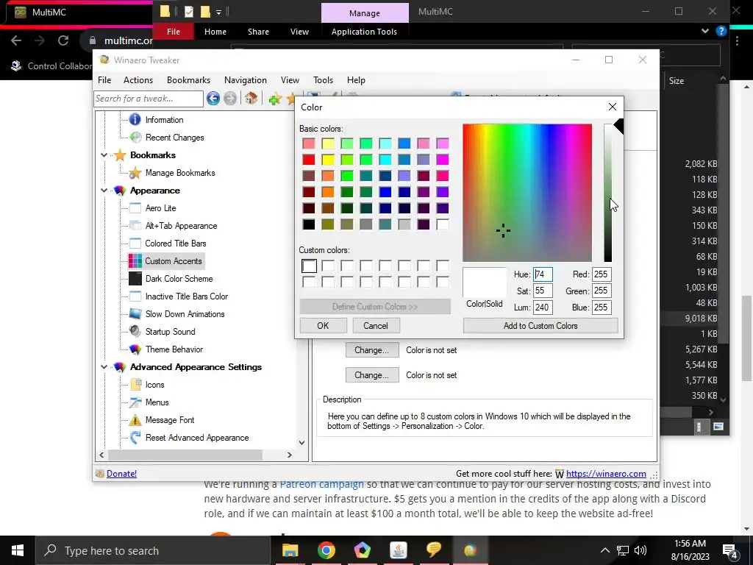The width and height of the screenshot is (753, 565).
Task: Select Alt+Tab Appearance tweak
Action: (181, 226)
